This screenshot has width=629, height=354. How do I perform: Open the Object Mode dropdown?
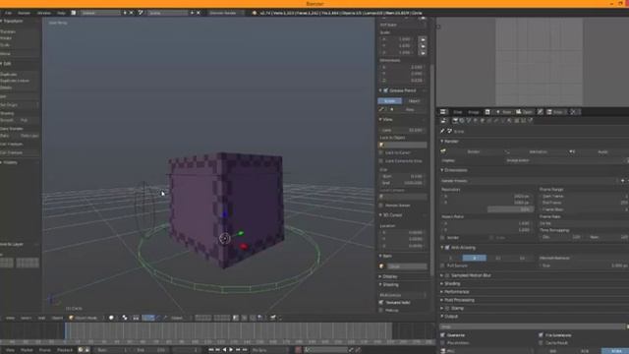pos(86,318)
